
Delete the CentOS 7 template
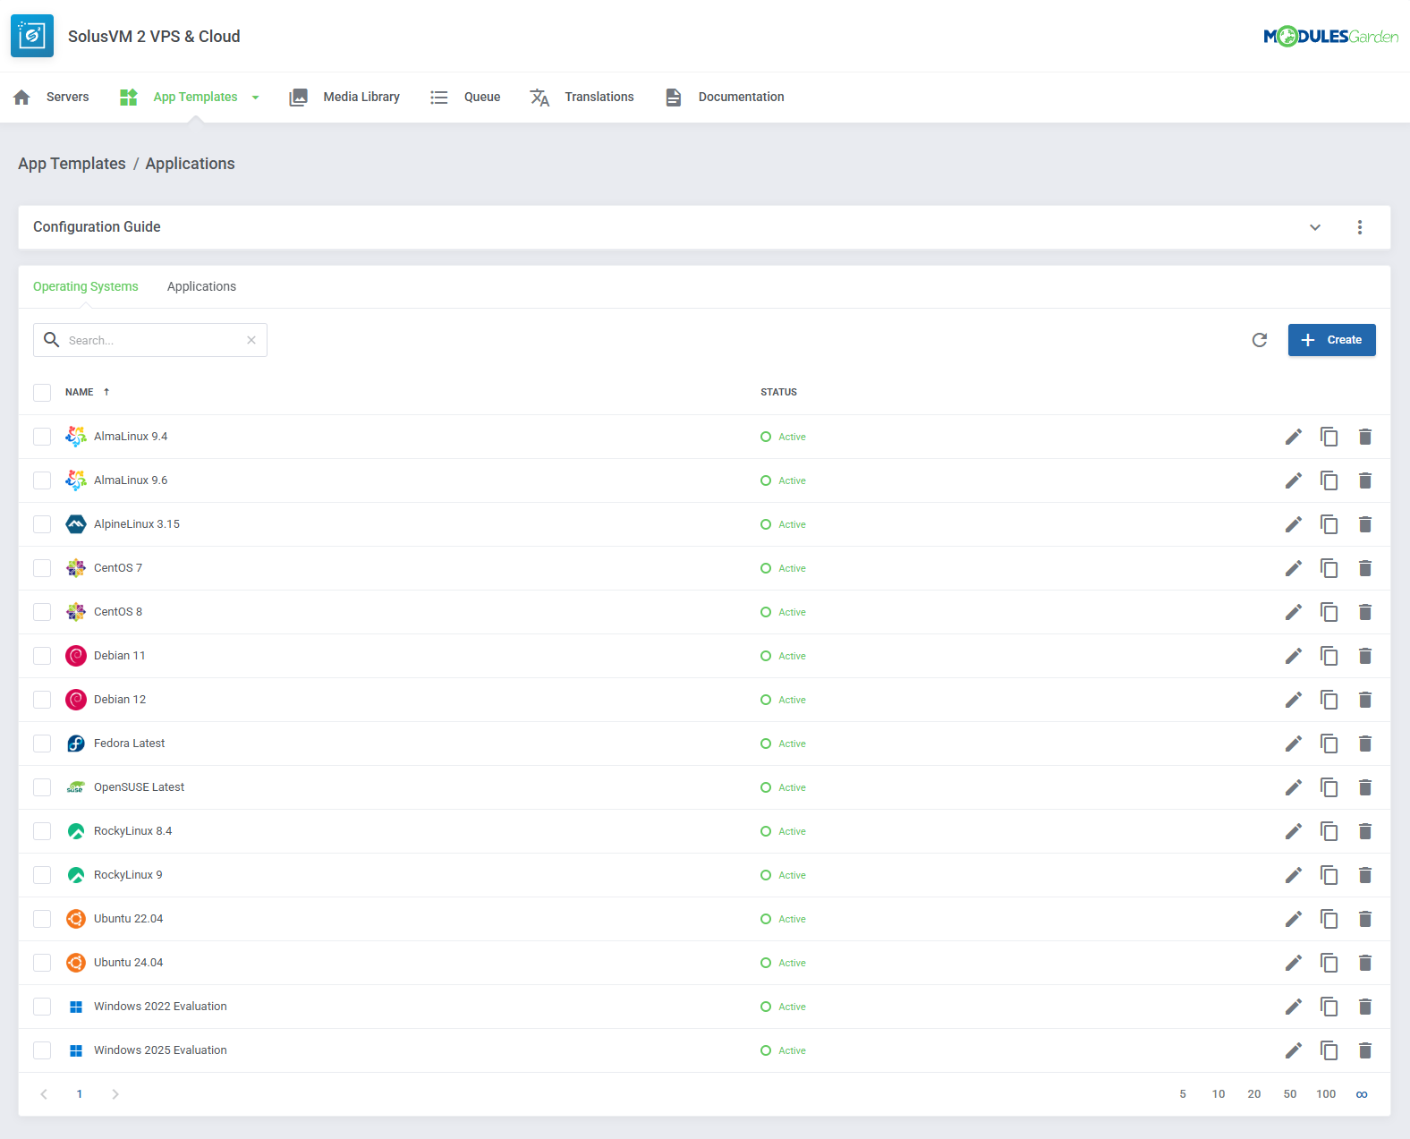tap(1364, 568)
